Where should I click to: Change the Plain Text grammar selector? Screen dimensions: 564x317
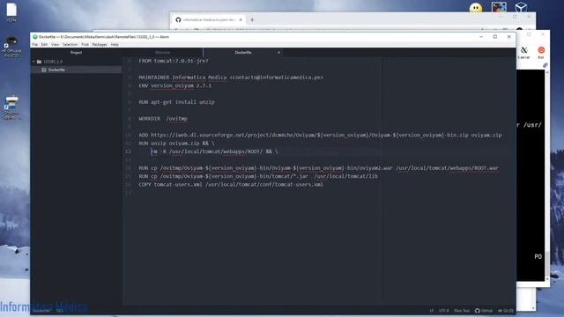pyautogui.click(x=462, y=311)
